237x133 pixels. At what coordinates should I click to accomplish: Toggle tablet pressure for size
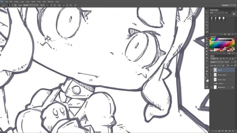pyautogui.click(x=75, y=5)
